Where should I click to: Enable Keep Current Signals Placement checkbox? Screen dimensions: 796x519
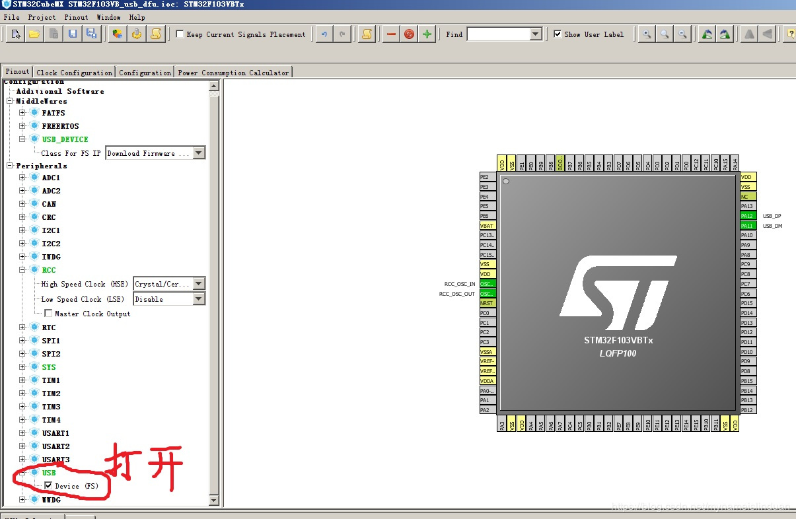point(180,34)
